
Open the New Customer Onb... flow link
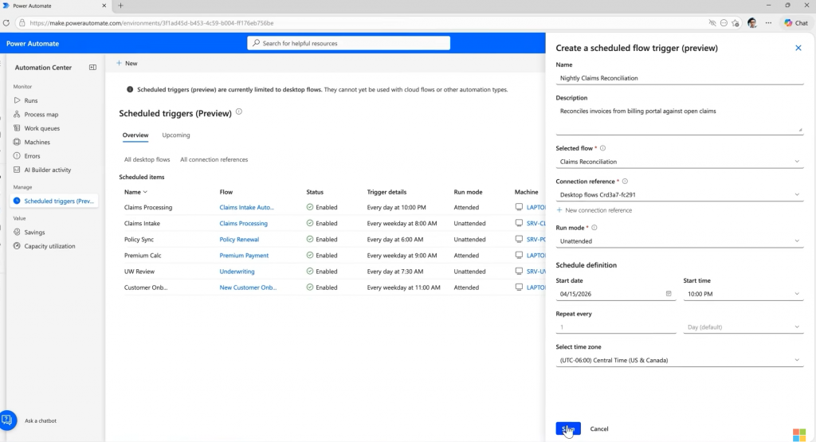(248, 287)
